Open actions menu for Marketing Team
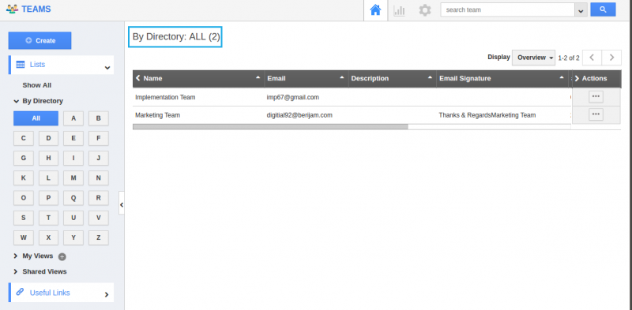This screenshot has height=310, width=632. coord(596,114)
